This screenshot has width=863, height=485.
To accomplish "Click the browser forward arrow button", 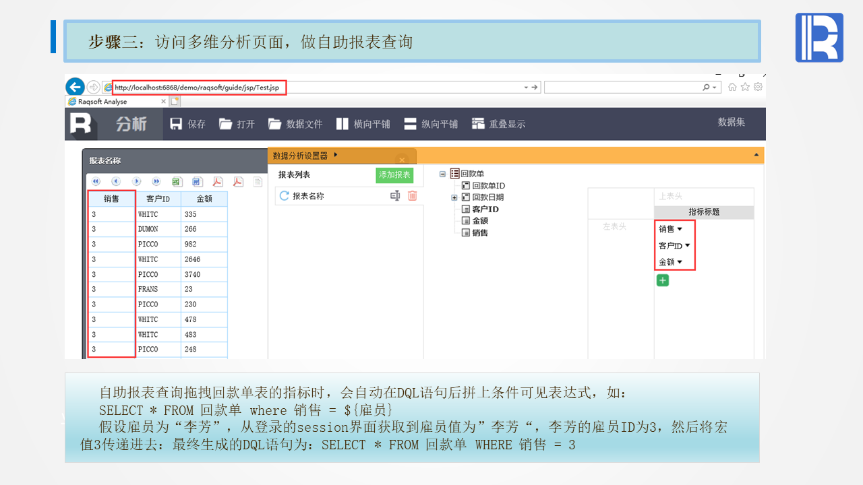I will click(93, 87).
